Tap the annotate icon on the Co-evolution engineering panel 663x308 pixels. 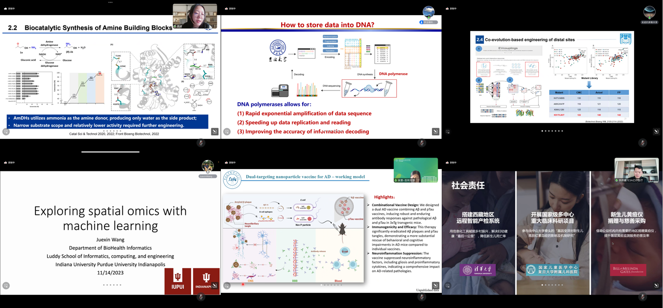point(656,132)
